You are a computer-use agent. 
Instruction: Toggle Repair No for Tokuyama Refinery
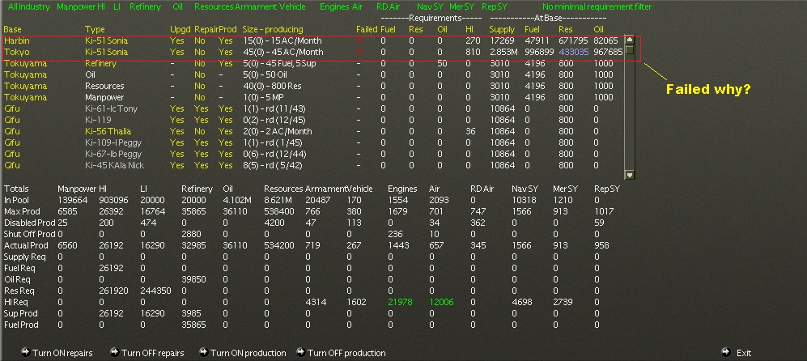coord(200,63)
